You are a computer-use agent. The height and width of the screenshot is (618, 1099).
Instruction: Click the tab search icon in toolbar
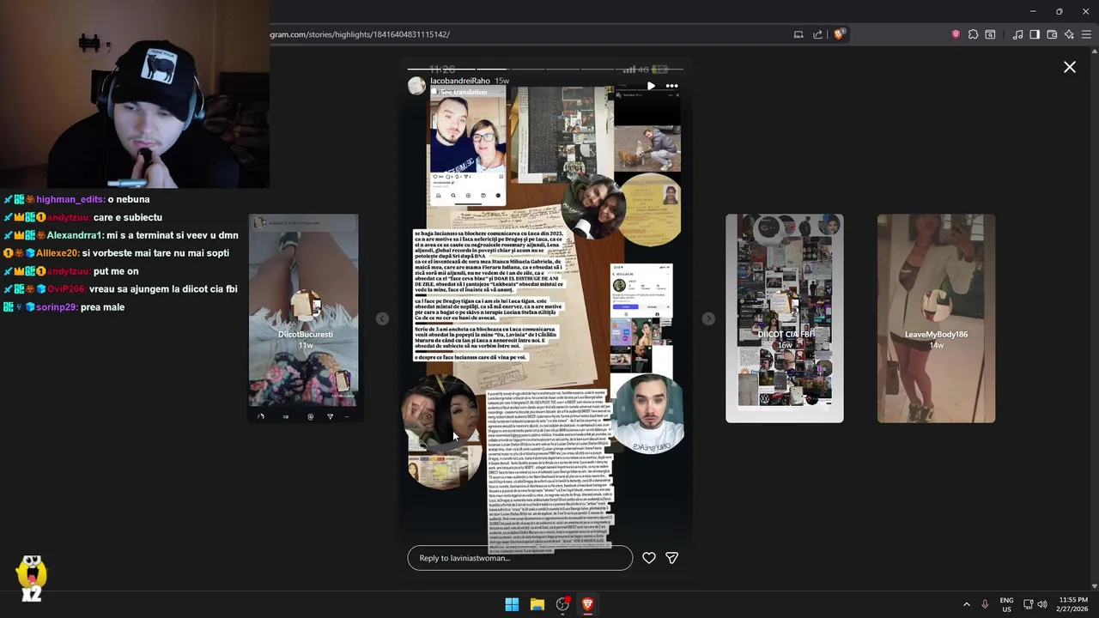[x=990, y=34]
